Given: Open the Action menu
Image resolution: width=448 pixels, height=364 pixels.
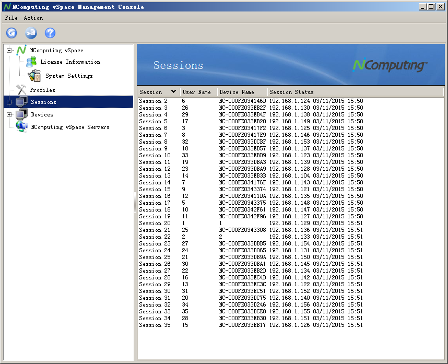Looking at the screenshot, I should click(33, 18).
